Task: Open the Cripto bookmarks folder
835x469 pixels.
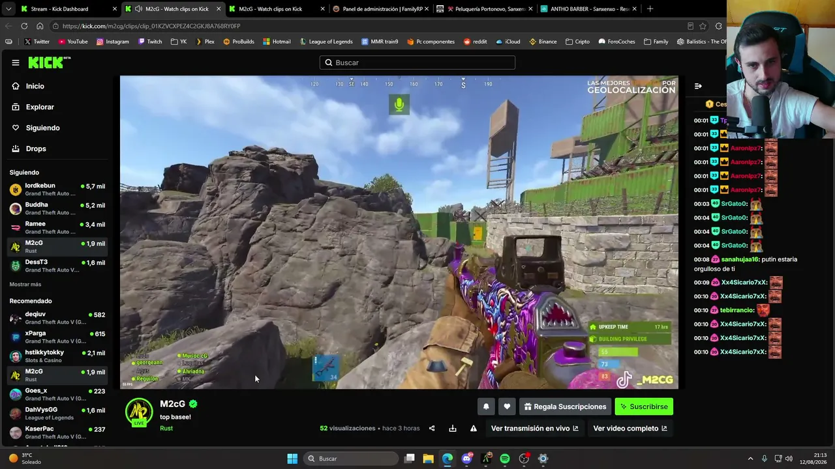Action: point(578,42)
